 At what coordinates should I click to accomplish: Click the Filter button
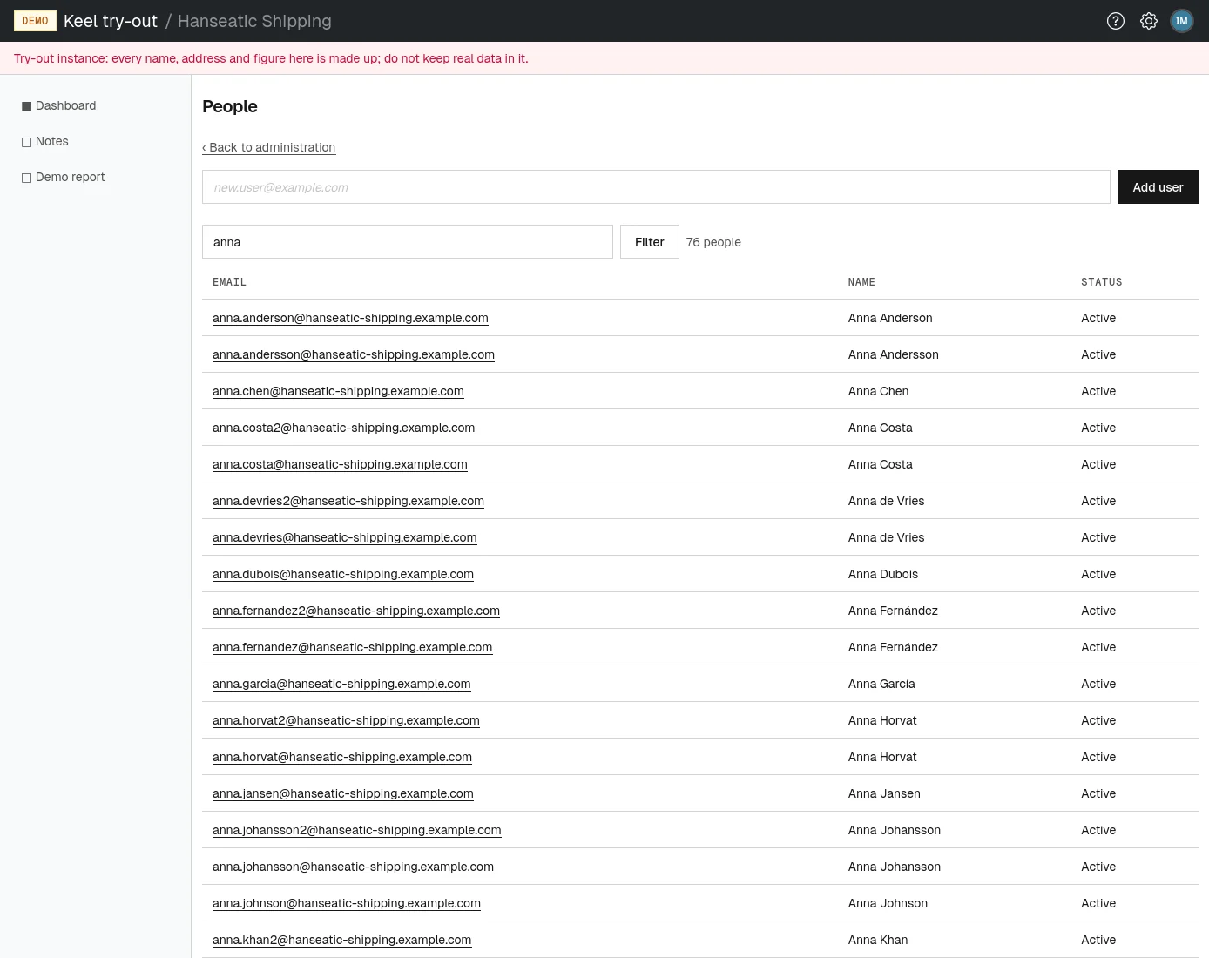coord(650,242)
